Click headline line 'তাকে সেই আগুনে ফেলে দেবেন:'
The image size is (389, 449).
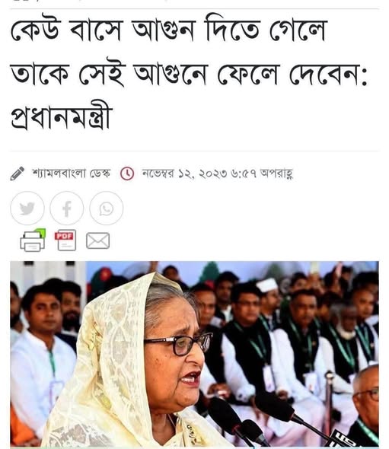click(x=189, y=73)
